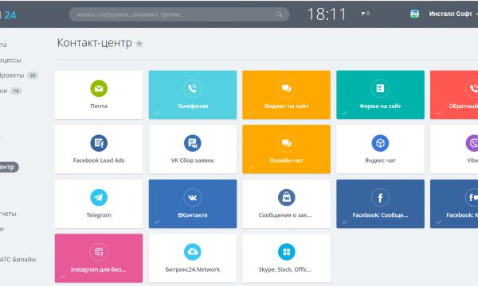Click the Яндекс чат label
This screenshot has height=286, width=478.
[x=380, y=160]
